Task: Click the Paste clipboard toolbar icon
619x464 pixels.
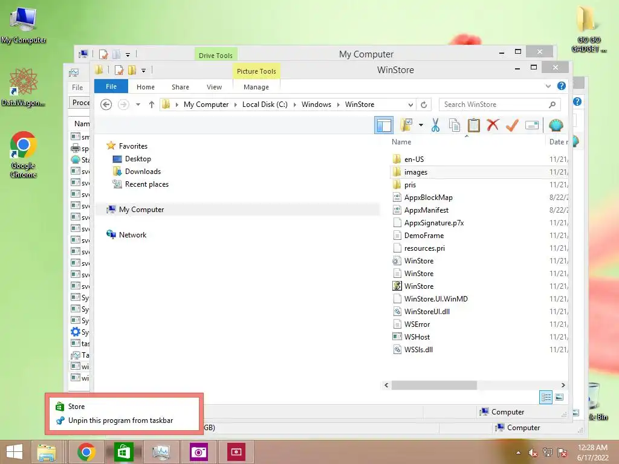Action: coord(474,126)
